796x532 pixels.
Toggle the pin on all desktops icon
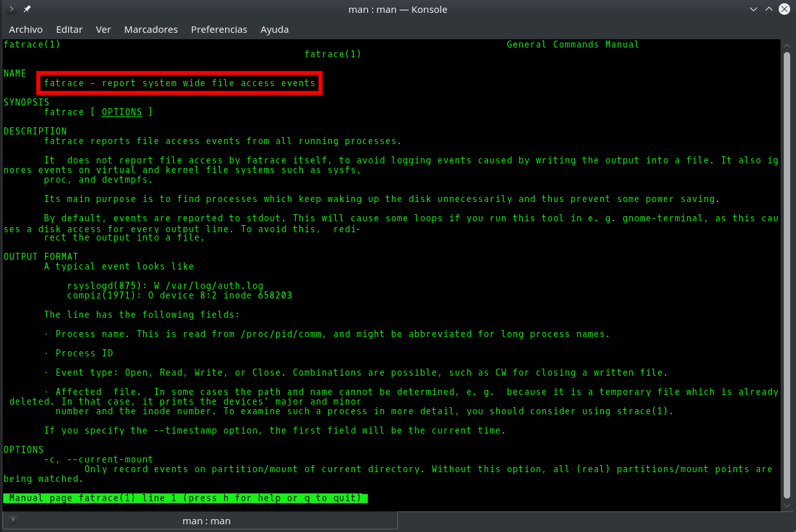[x=27, y=10]
